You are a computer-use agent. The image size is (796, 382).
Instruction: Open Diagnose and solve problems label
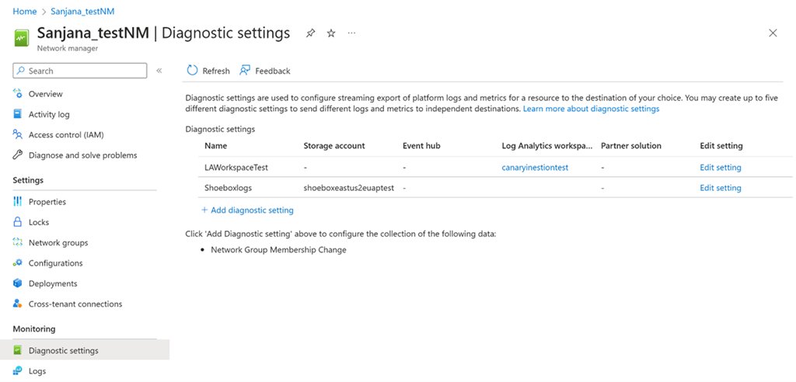[x=82, y=155]
